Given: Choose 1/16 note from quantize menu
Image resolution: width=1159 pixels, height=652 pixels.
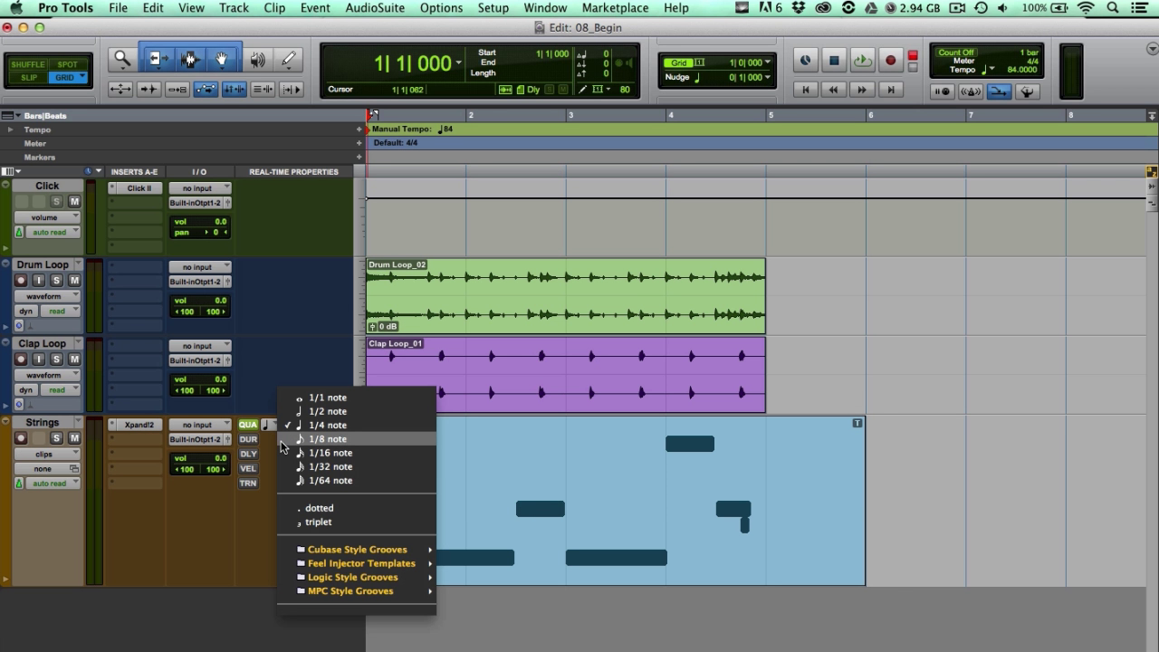Looking at the screenshot, I should tap(330, 453).
